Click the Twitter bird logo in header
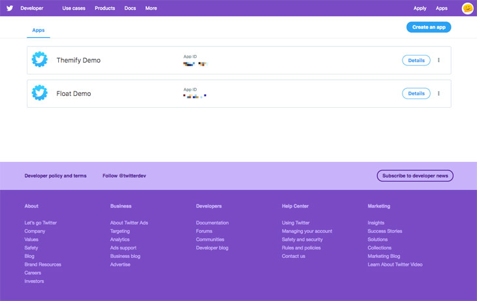This screenshot has width=477, height=301. pyautogui.click(x=10, y=8)
